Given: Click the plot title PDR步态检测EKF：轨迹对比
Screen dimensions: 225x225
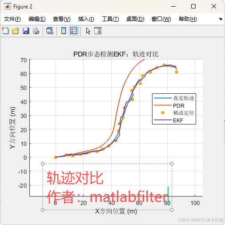Looking at the screenshot, I should click(x=116, y=54).
